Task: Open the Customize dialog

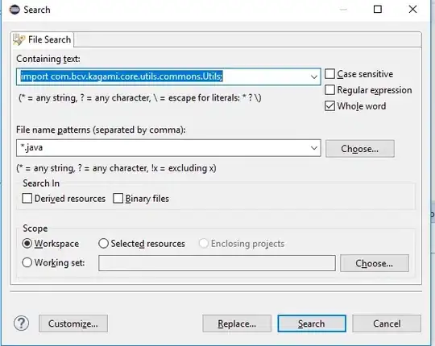Action: tap(73, 323)
